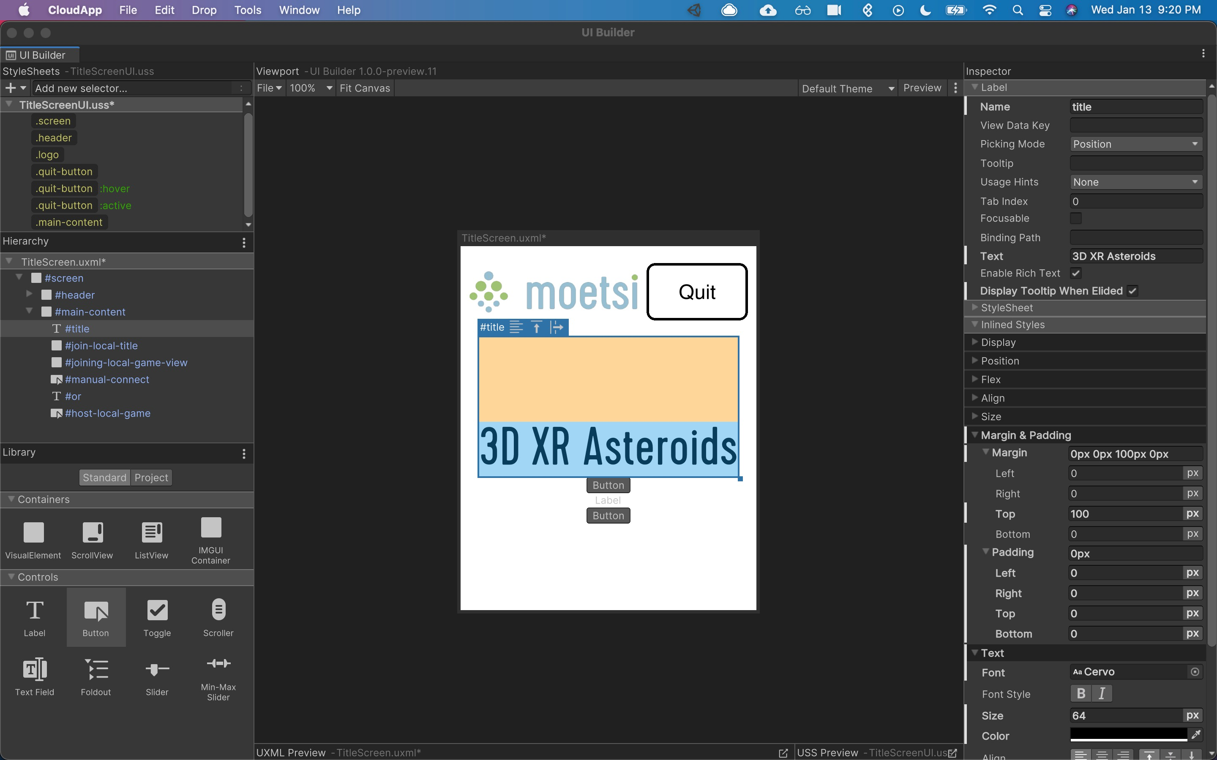Click the Bold font style button
The height and width of the screenshot is (760, 1217).
coord(1081,694)
